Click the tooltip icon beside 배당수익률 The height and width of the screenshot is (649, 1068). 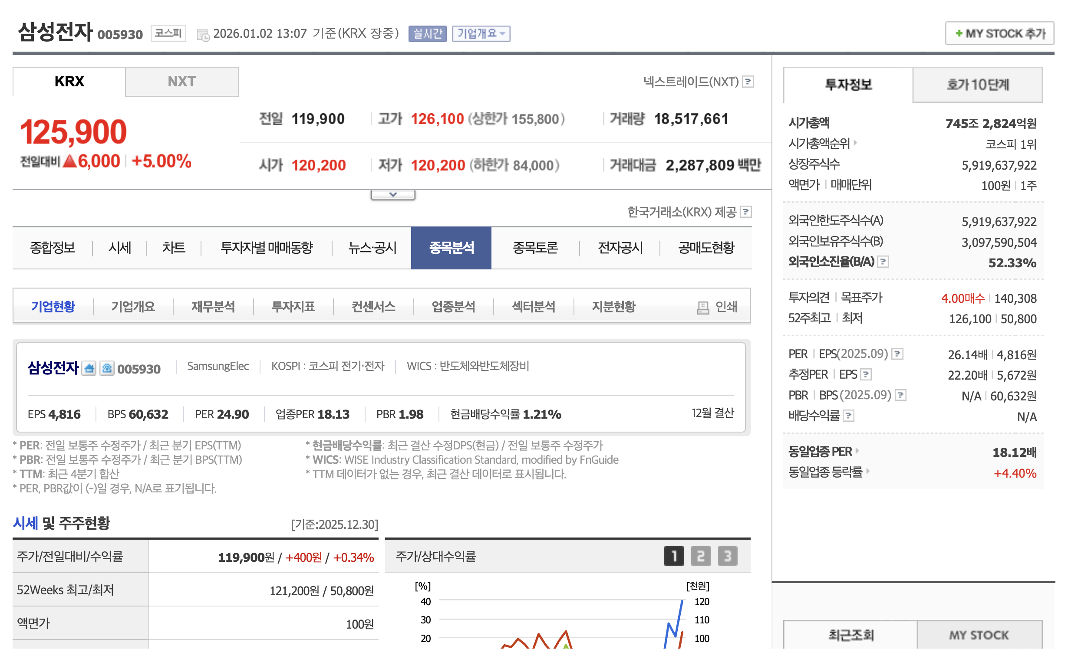pos(848,415)
